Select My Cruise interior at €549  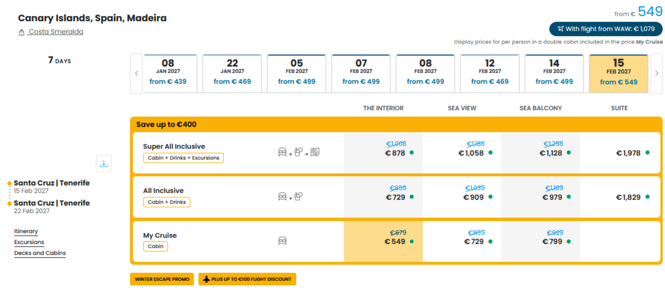click(383, 241)
